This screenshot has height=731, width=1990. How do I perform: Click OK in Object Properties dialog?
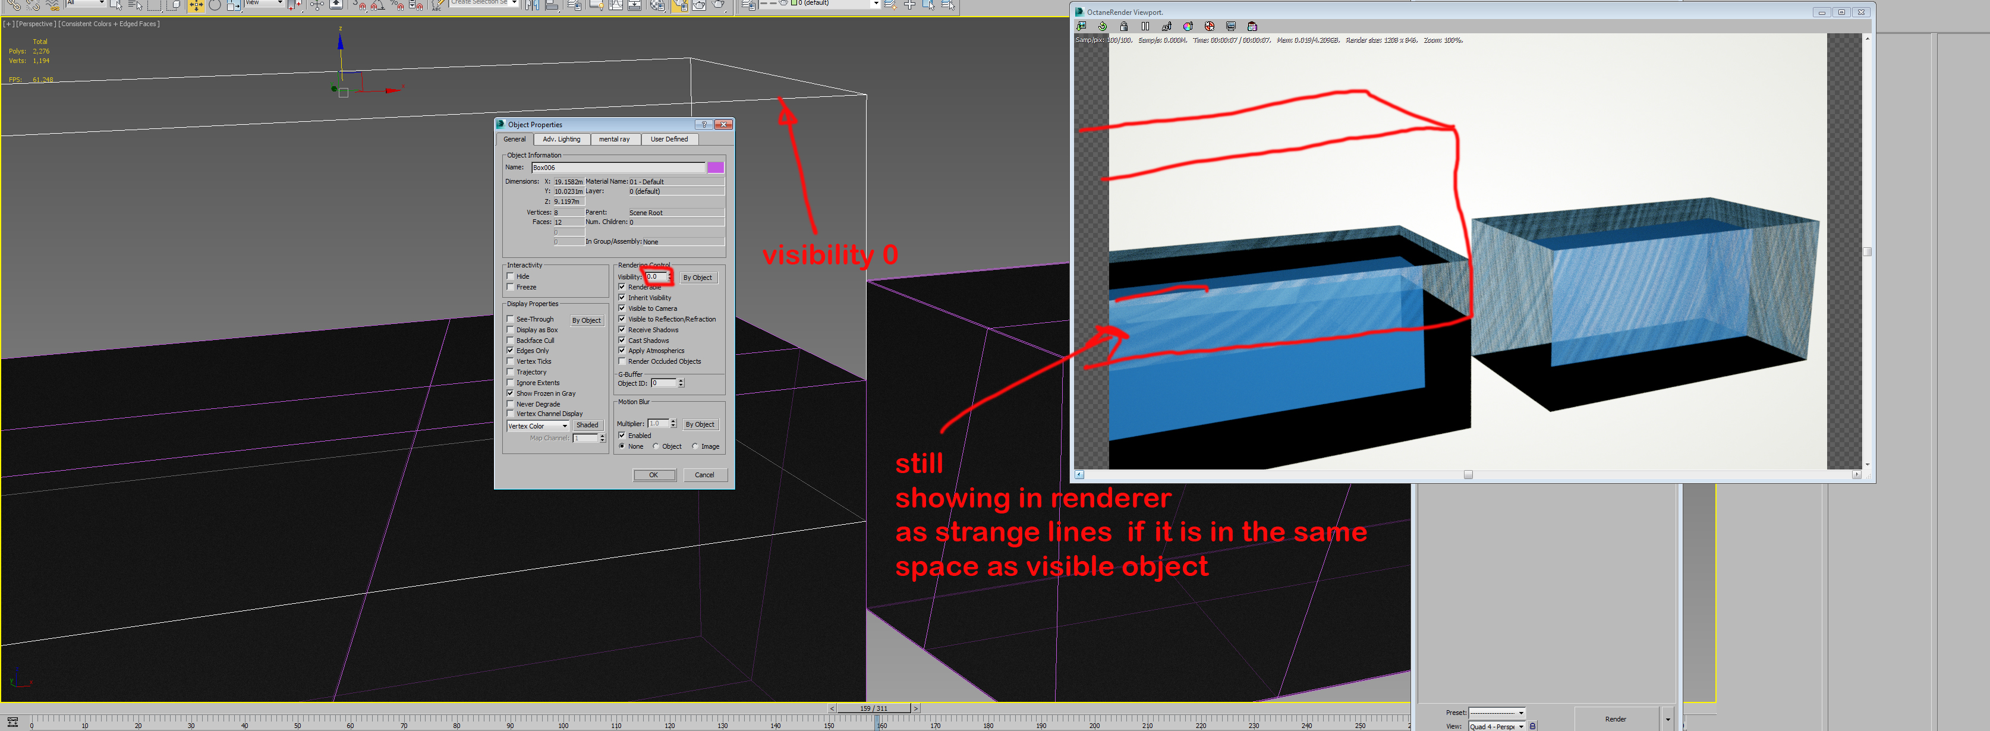[x=654, y=475]
